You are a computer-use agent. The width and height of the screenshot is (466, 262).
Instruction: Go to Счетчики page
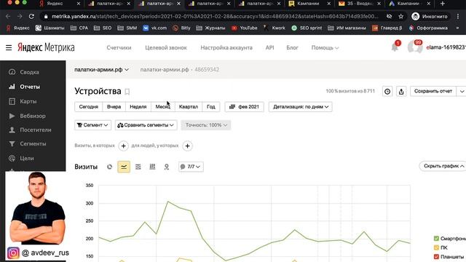coord(119,47)
